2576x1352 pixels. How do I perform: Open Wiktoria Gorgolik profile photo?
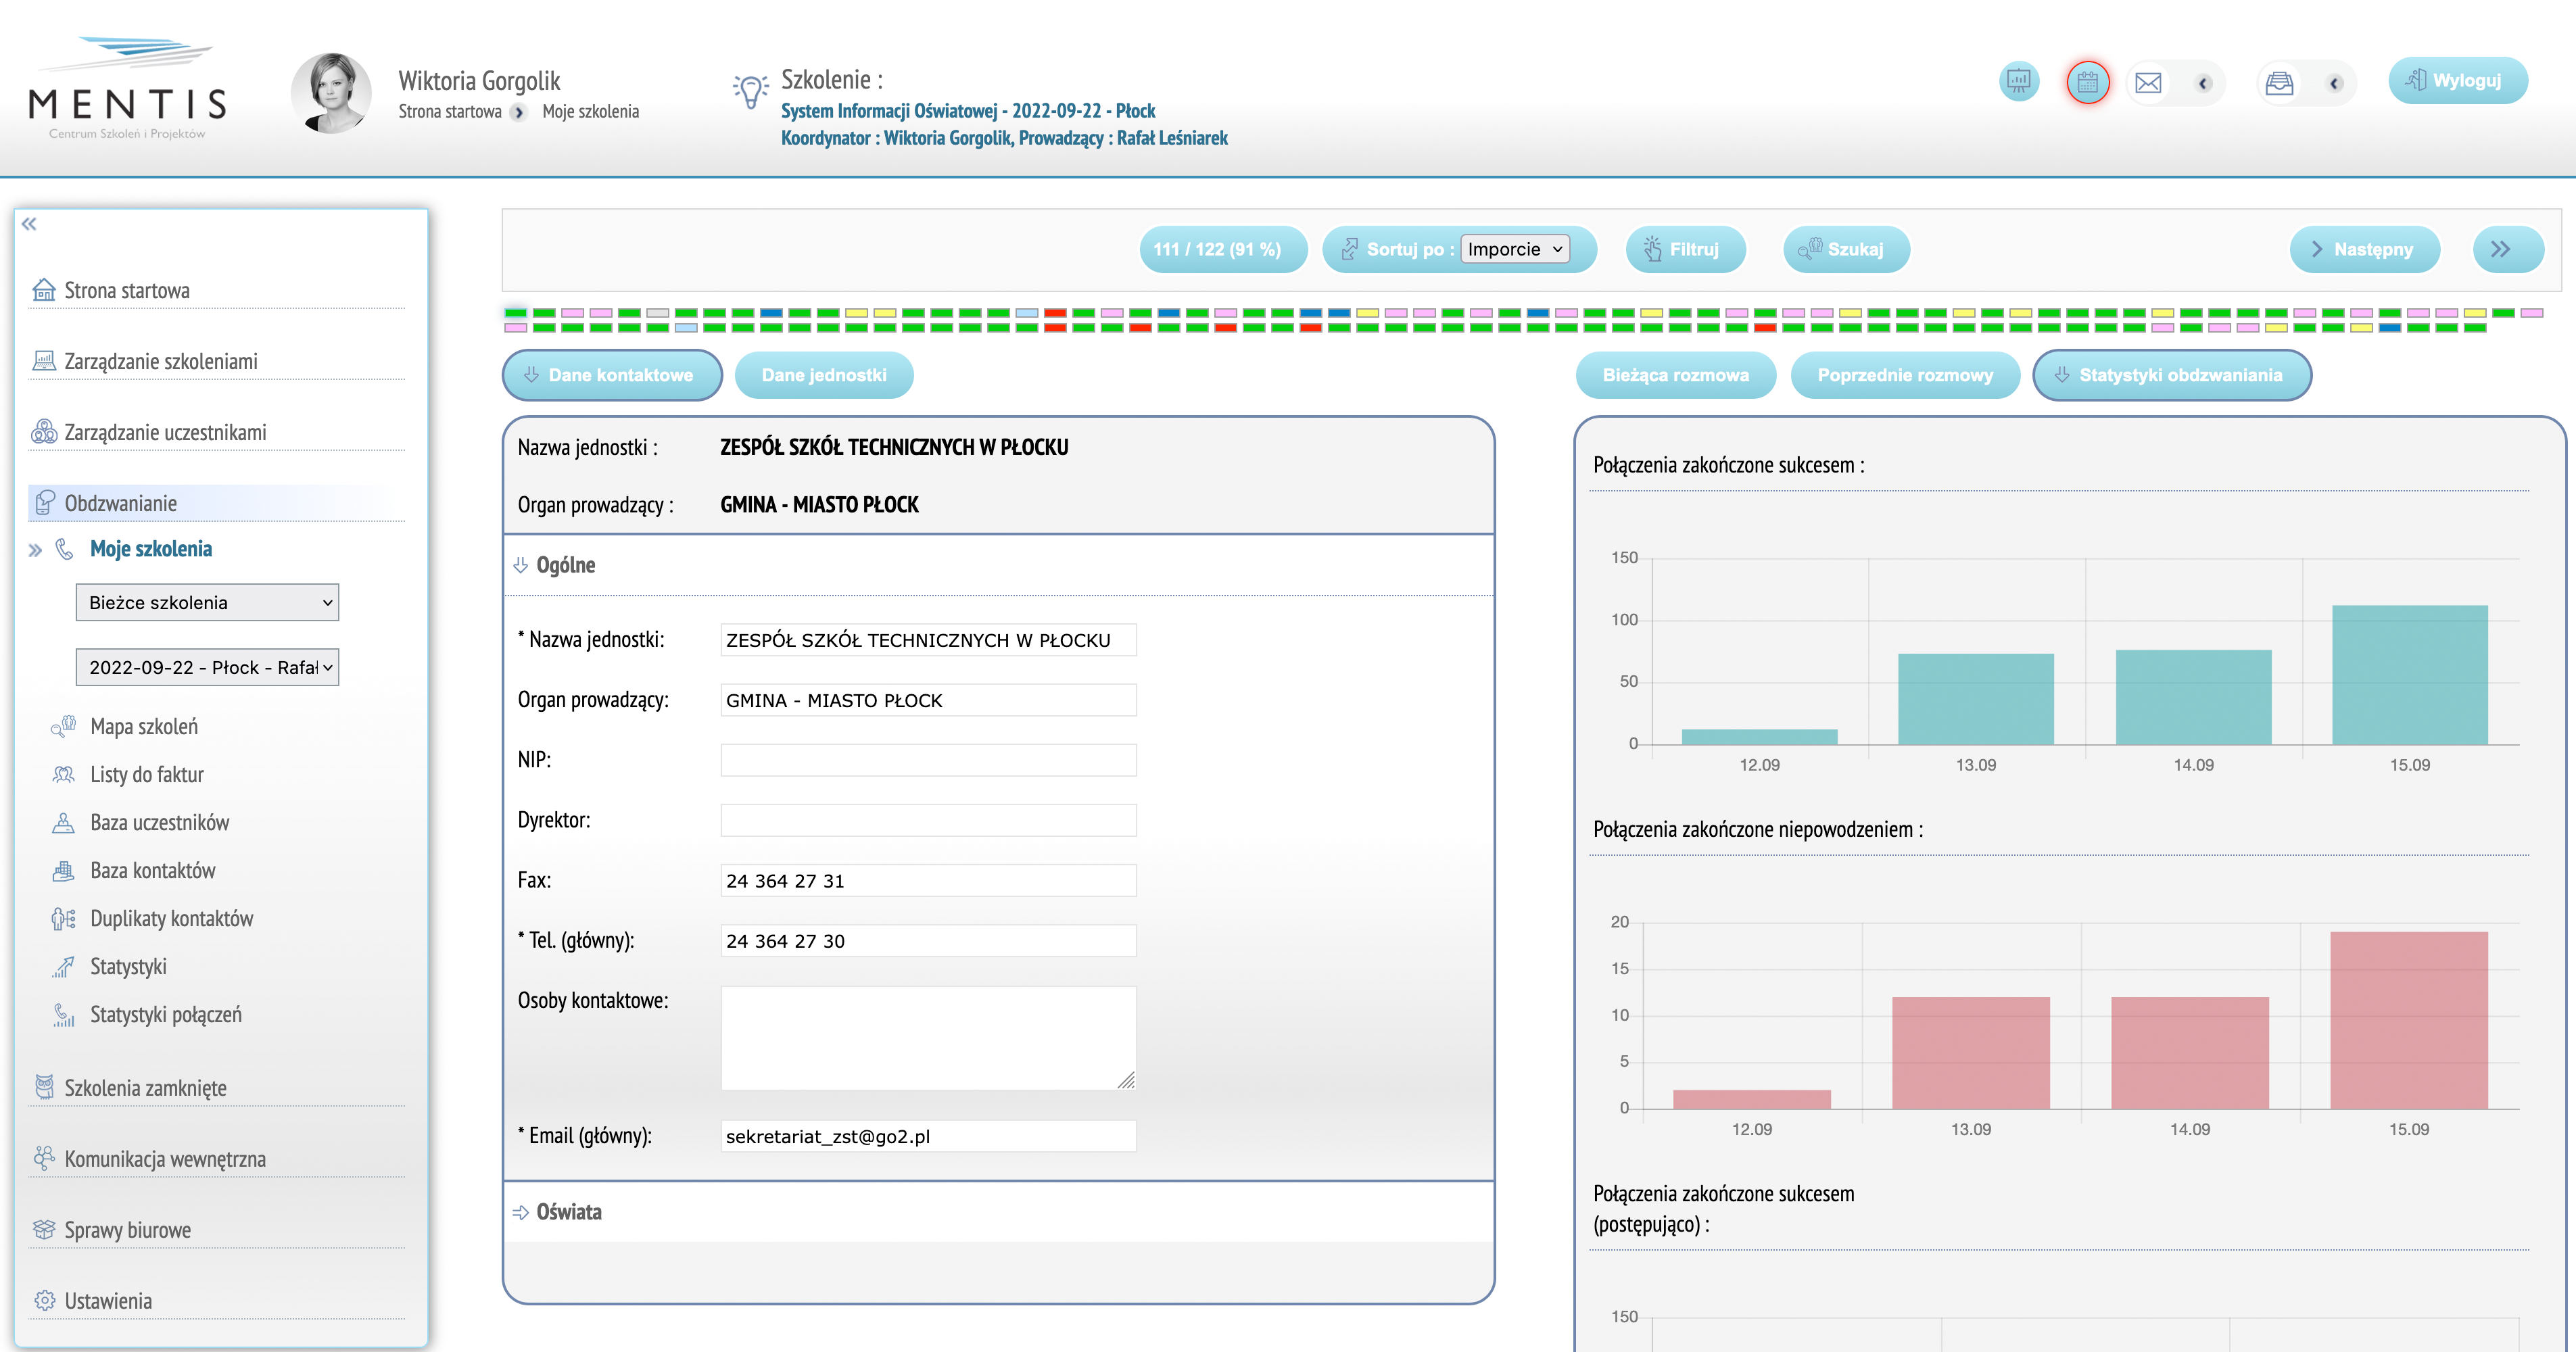tap(331, 93)
